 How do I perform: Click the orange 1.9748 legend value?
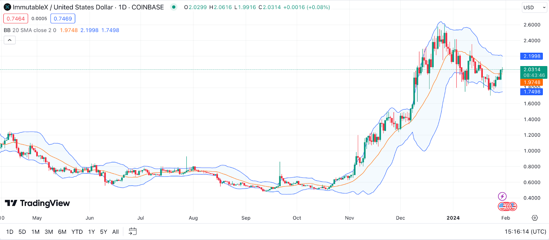point(69,30)
